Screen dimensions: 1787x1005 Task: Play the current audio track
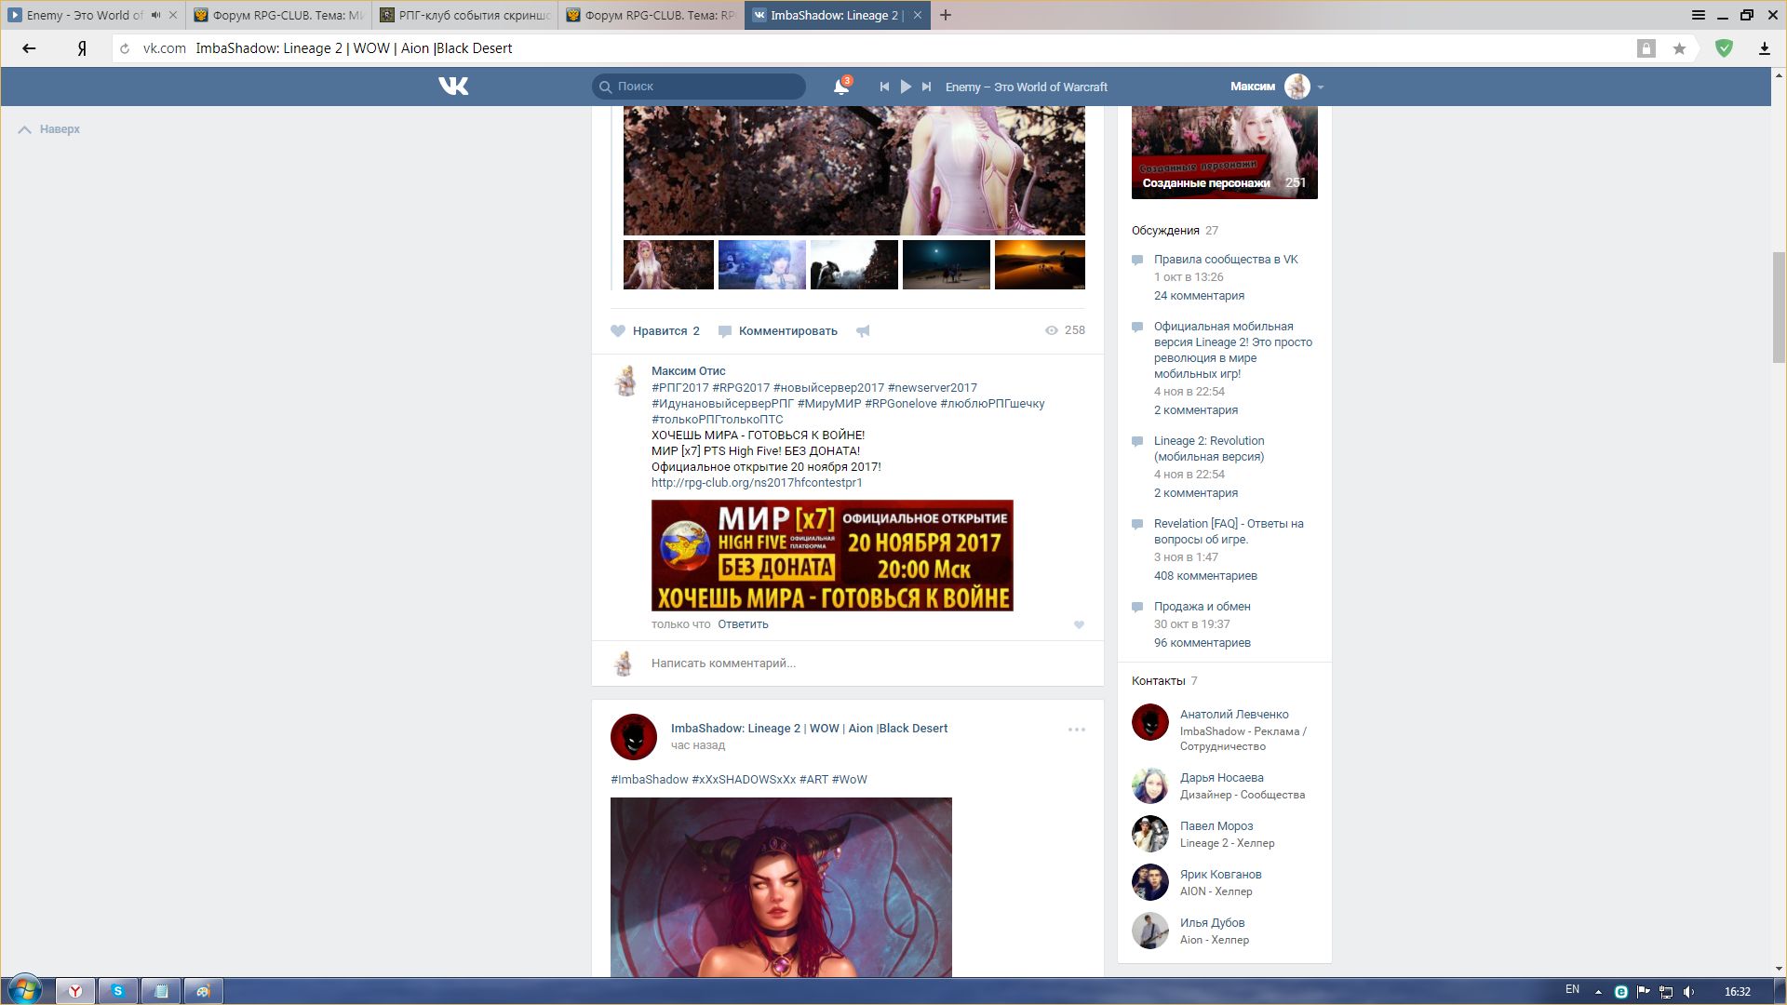tap(906, 87)
